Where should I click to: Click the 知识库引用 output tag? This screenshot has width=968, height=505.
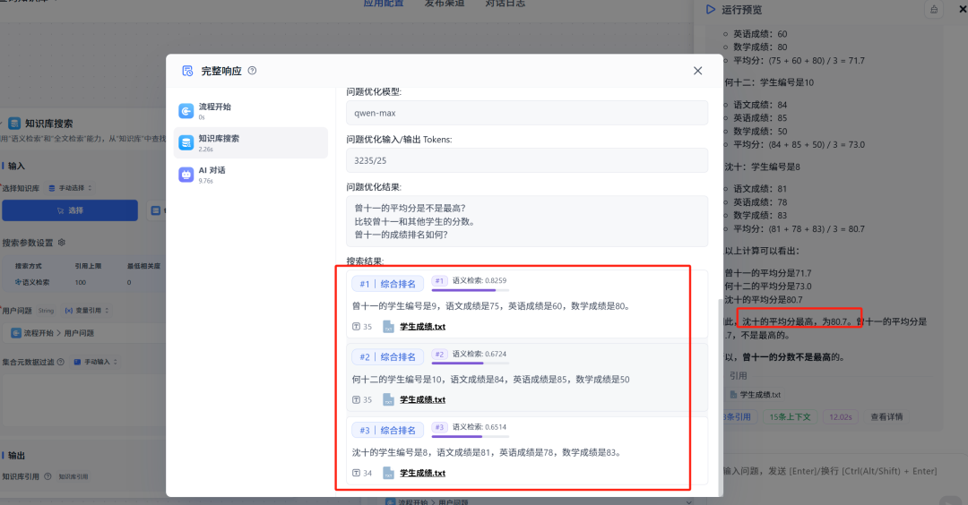click(73, 476)
